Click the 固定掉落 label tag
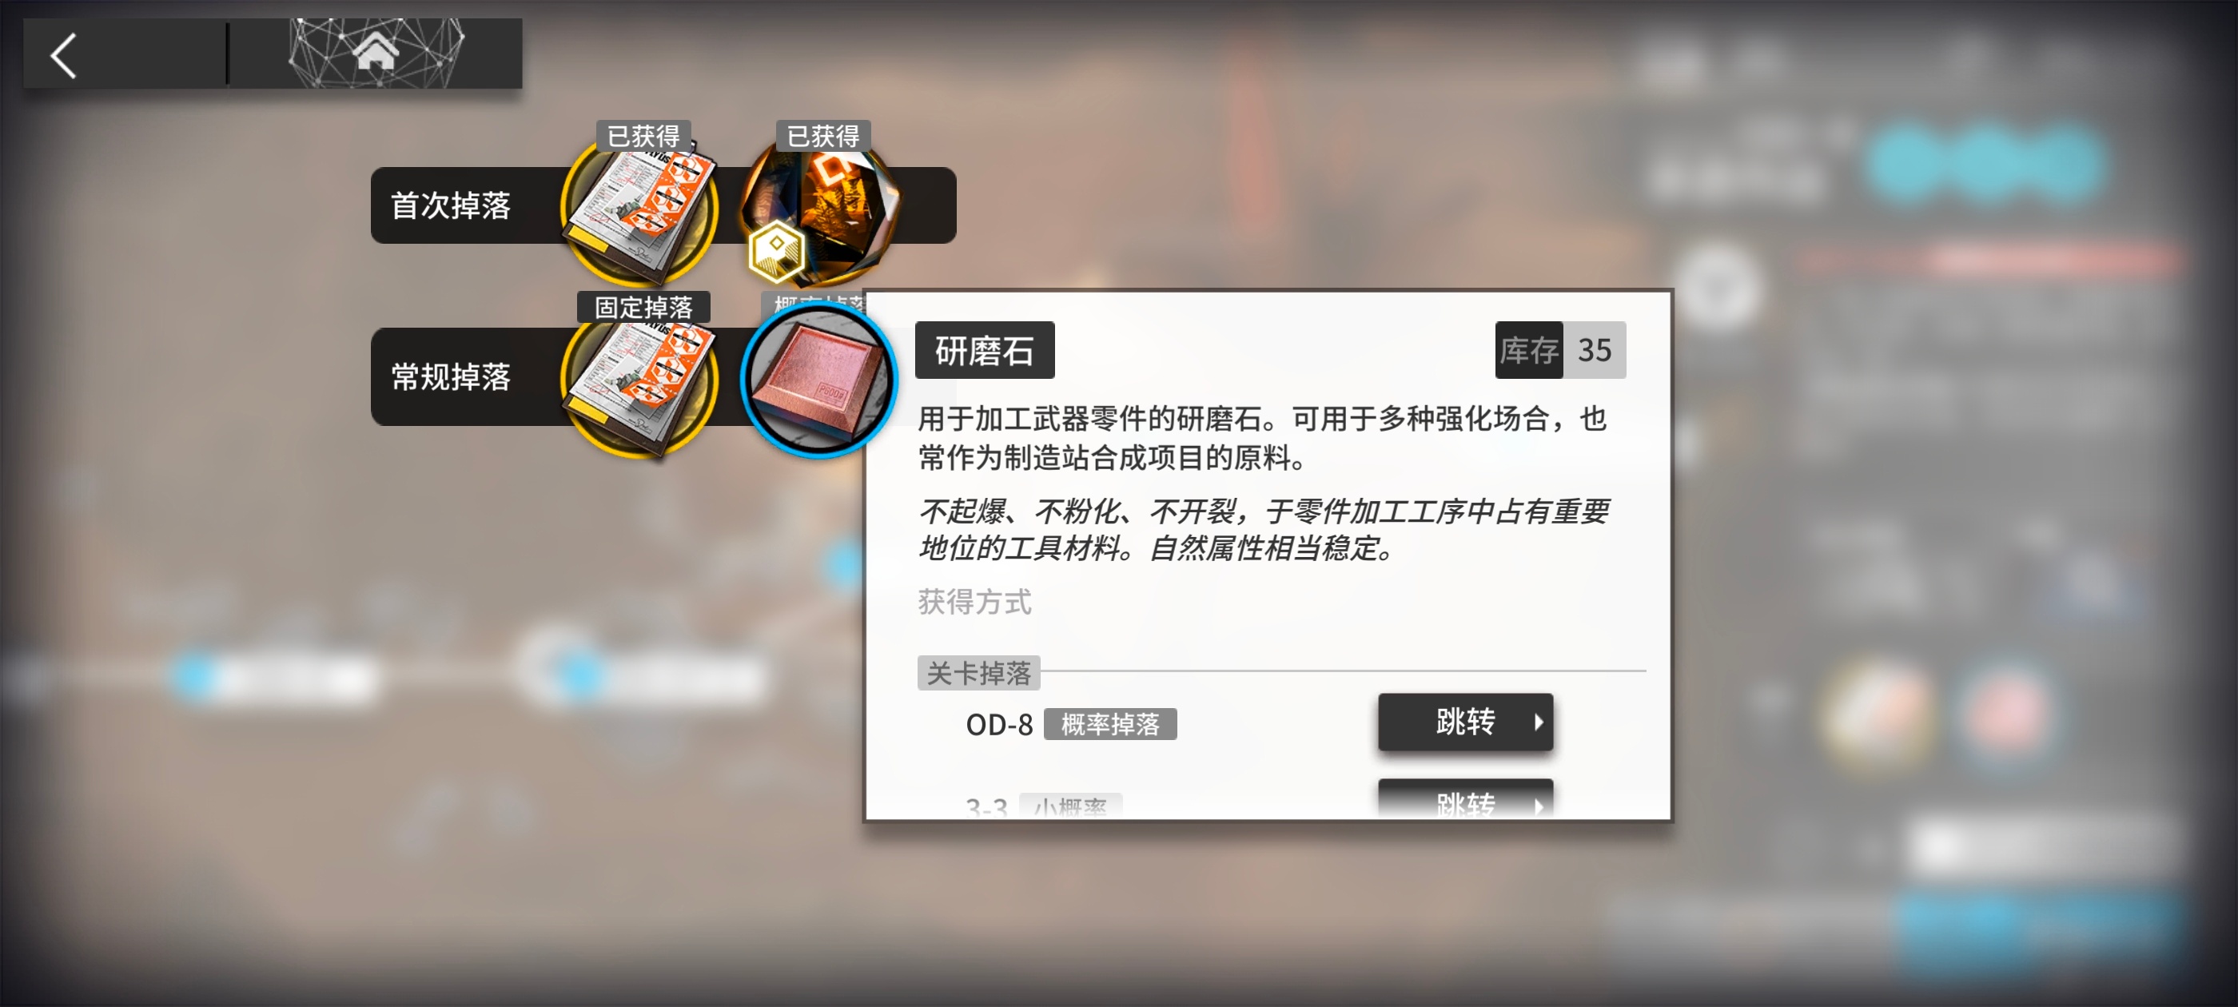The width and height of the screenshot is (2238, 1007). (x=643, y=308)
